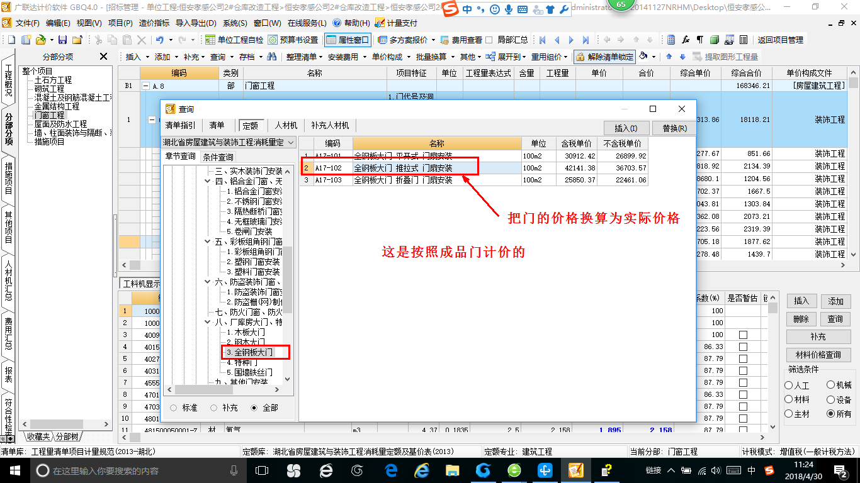The image size is (860, 483).
Task: Move row down with blue arrow
Action: (682, 57)
